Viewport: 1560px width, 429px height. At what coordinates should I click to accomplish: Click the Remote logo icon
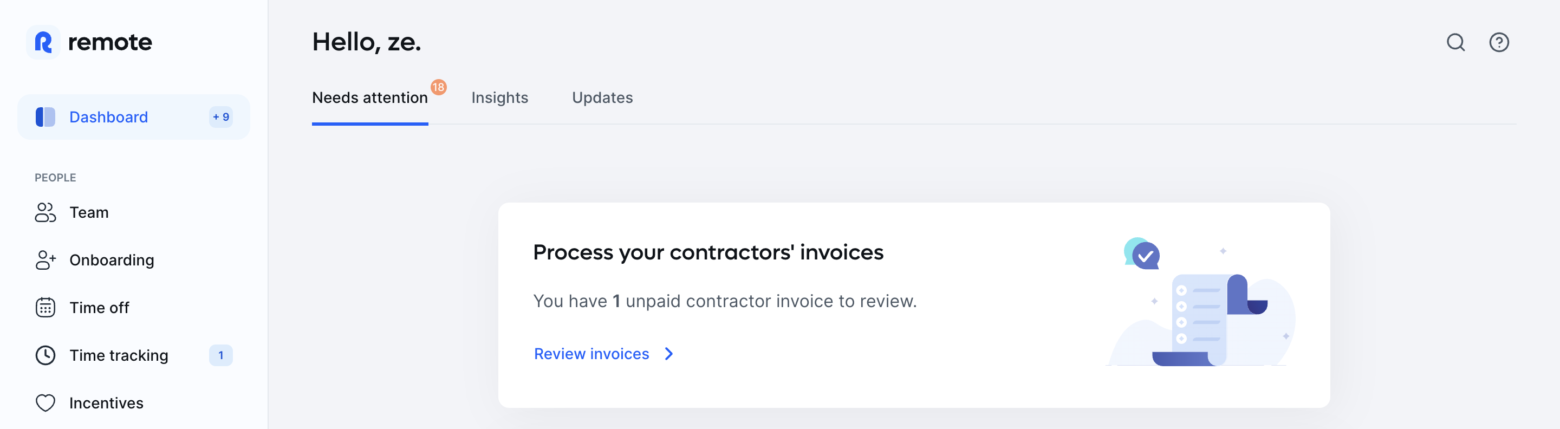click(x=43, y=42)
